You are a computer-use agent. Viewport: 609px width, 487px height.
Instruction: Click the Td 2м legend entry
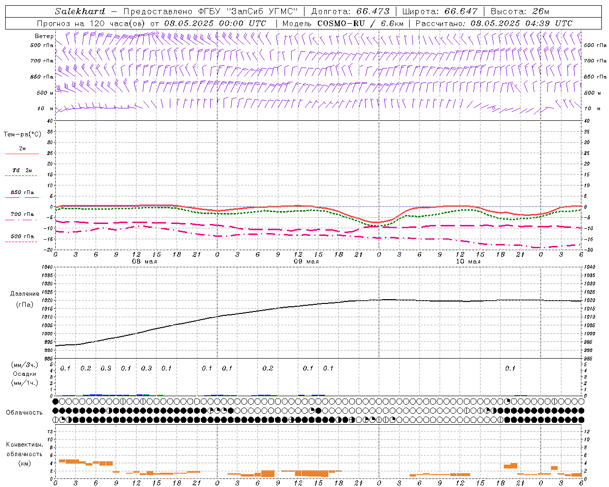click(x=22, y=170)
